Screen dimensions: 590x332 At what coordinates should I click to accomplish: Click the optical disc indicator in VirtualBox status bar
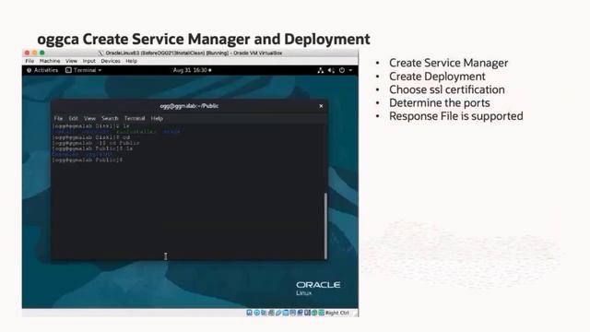256,313
